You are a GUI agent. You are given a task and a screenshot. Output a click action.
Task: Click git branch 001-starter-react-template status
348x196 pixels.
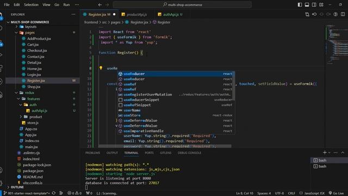(27, 193)
